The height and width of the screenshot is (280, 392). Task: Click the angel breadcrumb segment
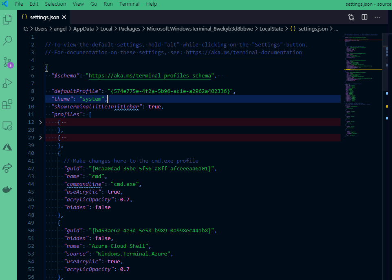60,29
